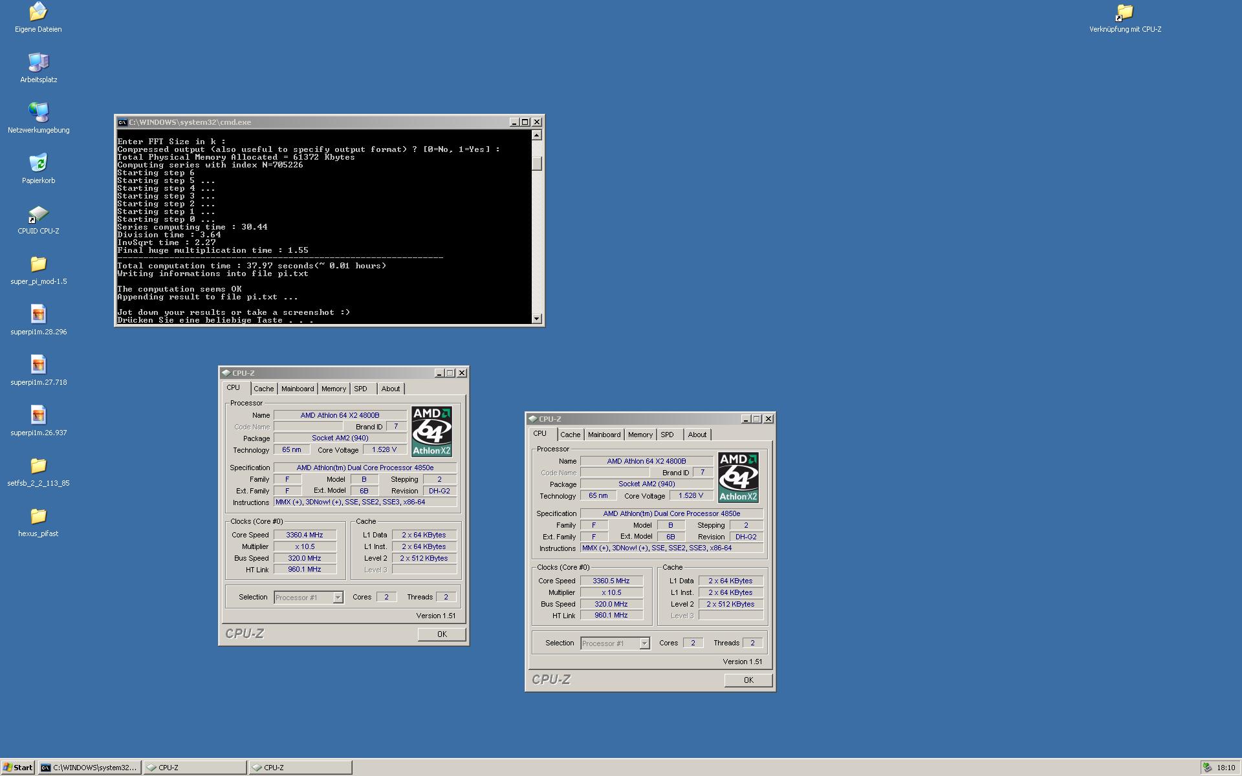Select superpi1m.27.718 image file icon
This screenshot has height=776, width=1242.
tap(38, 365)
